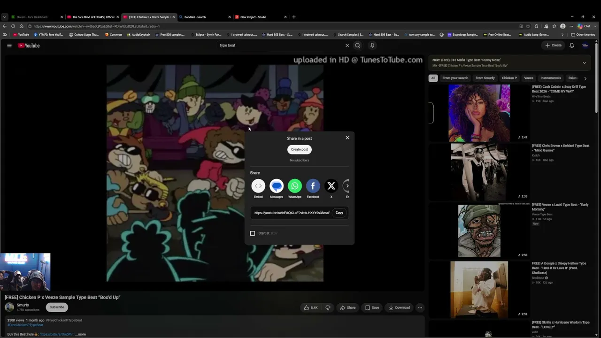Clear the YouTube search box
Screen dimensions: 601x338
click(x=347, y=46)
